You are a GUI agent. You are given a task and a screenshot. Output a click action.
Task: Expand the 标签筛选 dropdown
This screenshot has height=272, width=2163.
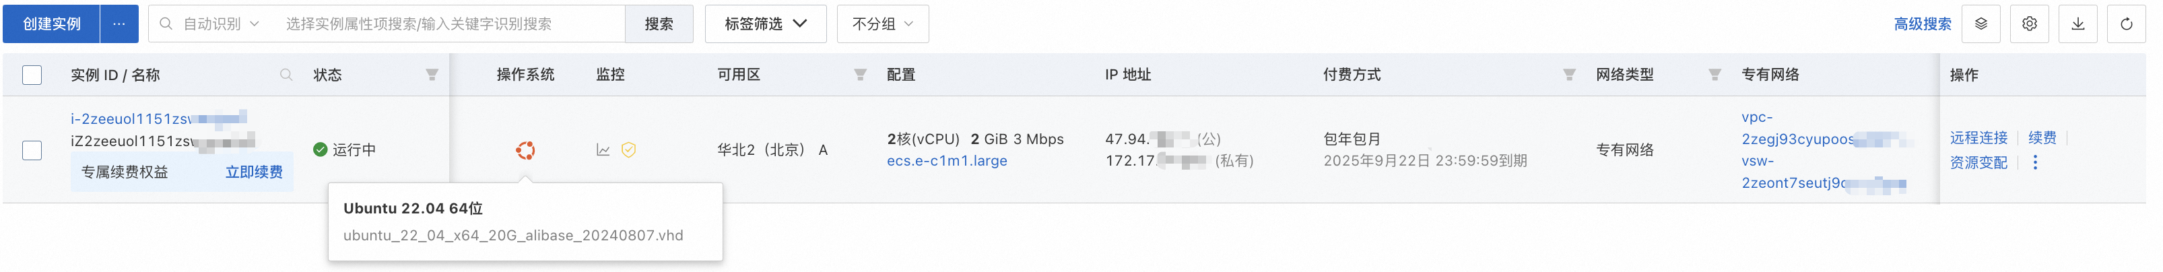[765, 24]
